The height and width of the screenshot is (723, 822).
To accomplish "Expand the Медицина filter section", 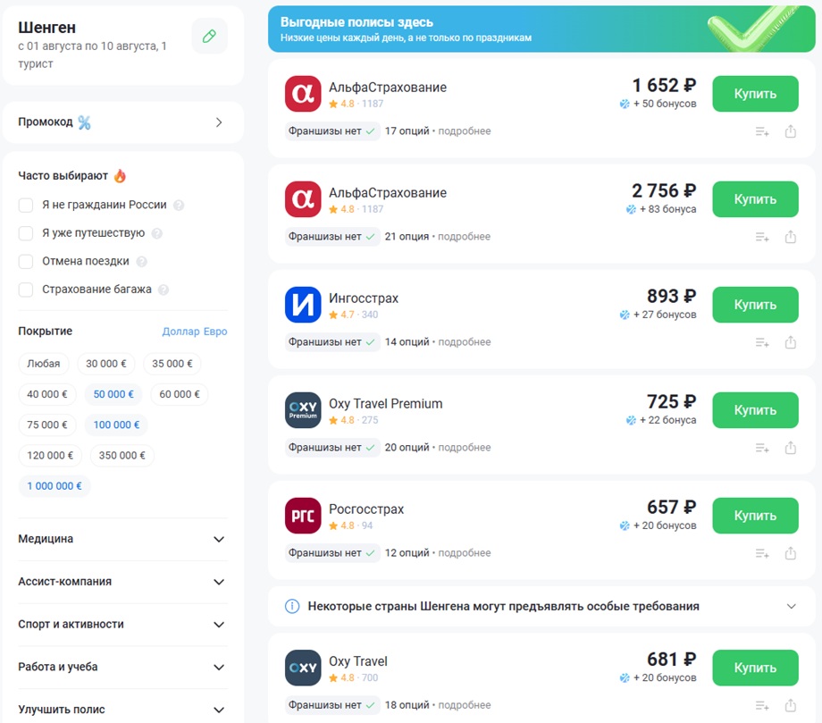I will [122, 539].
